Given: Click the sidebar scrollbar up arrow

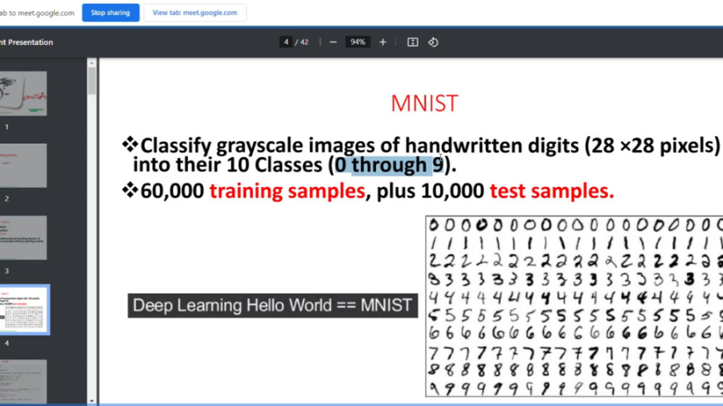Looking at the screenshot, I should pyautogui.click(x=92, y=63).
